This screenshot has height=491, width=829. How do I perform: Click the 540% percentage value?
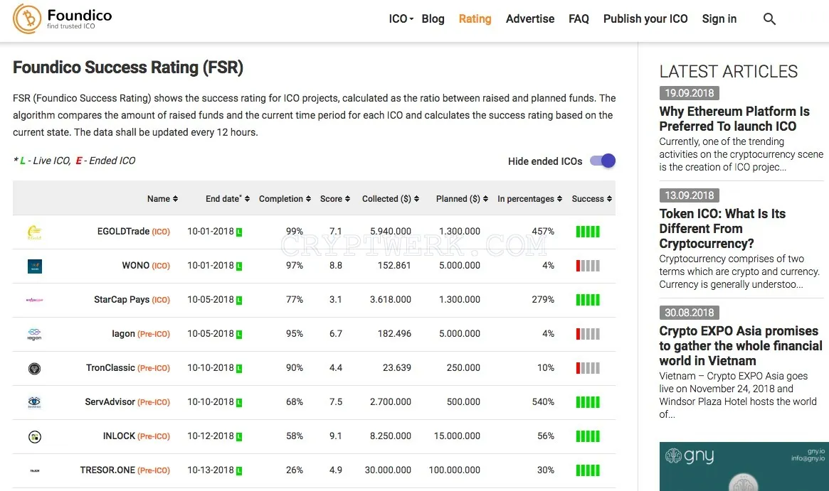543,401
